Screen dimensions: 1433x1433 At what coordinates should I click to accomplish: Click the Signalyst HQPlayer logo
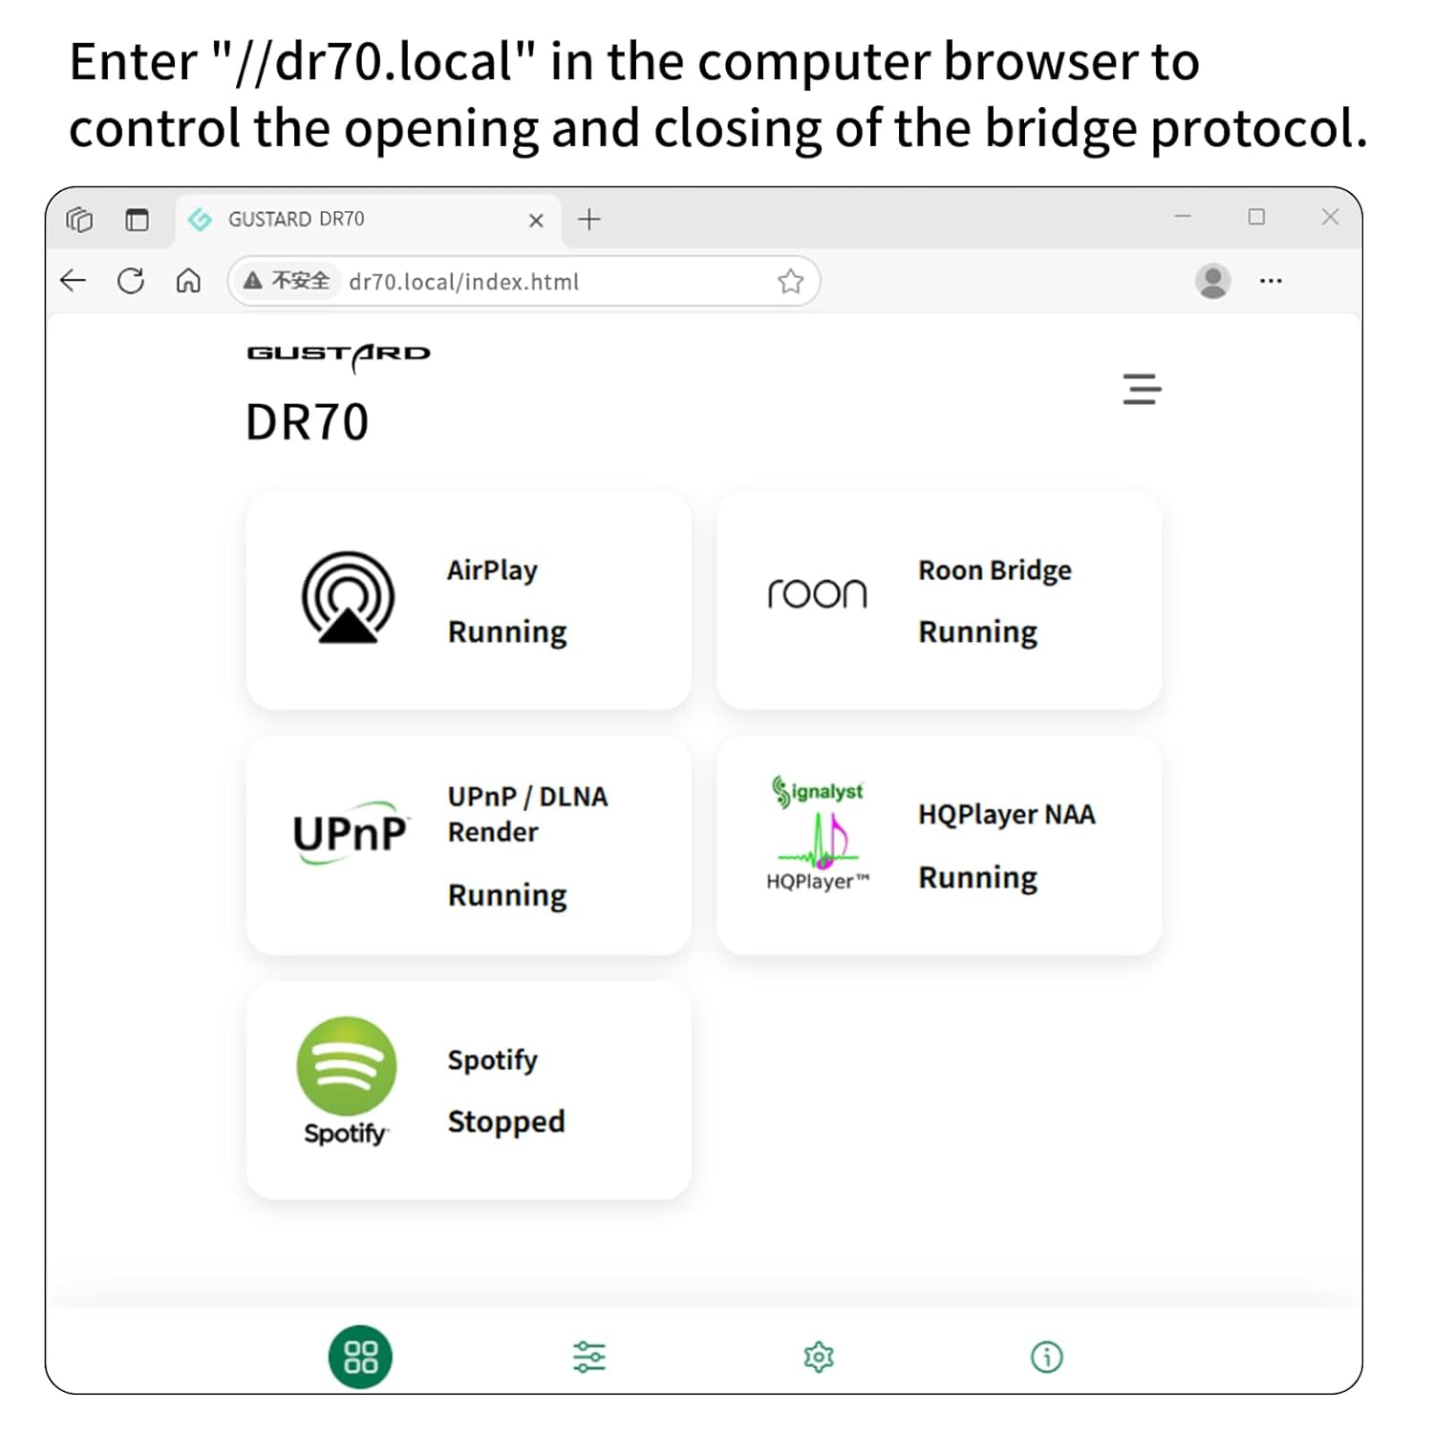coord(819,833)
